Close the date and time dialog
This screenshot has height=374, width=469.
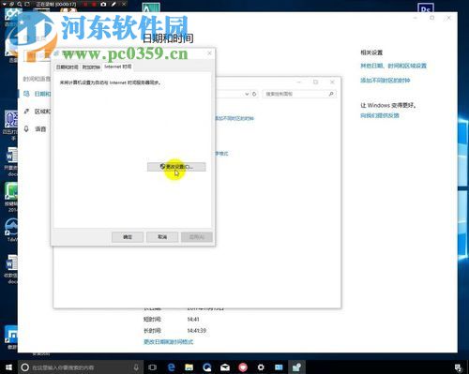(209, 53)
